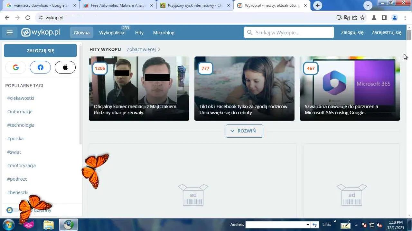412x231 pixels.
Task: Close the Wykop.pl tab
Action: [305, 5]
